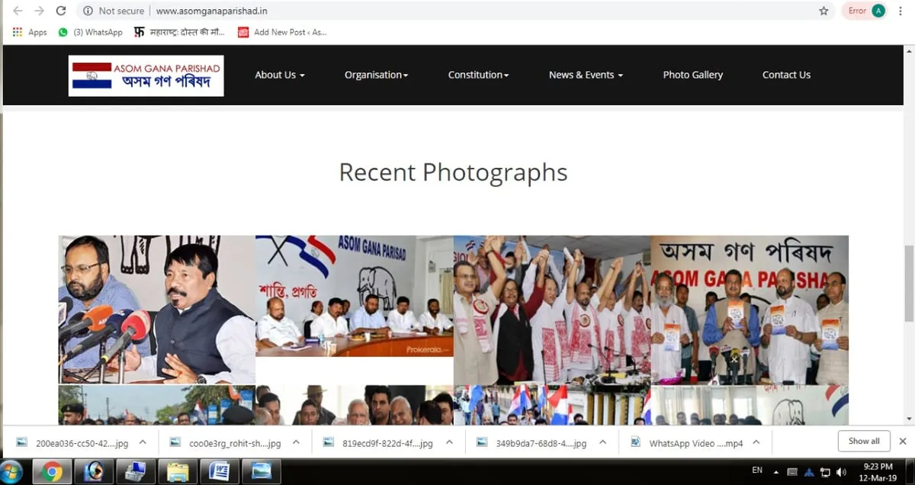This screenshot has height=485, width=915.
Task: Open the Maharashtra Hindi news bookmark
Action: (x=179, y=32)
